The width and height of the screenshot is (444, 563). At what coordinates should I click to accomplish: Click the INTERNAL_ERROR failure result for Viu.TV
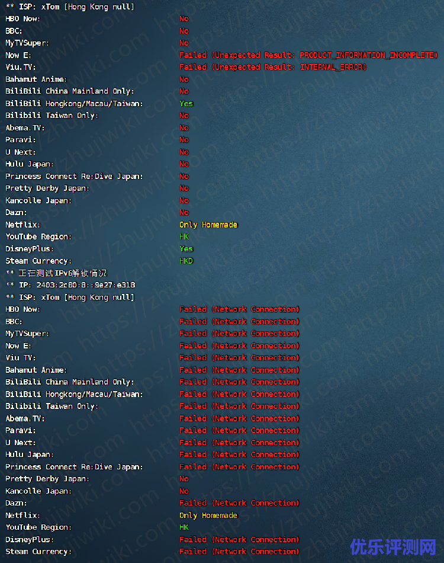273,67
